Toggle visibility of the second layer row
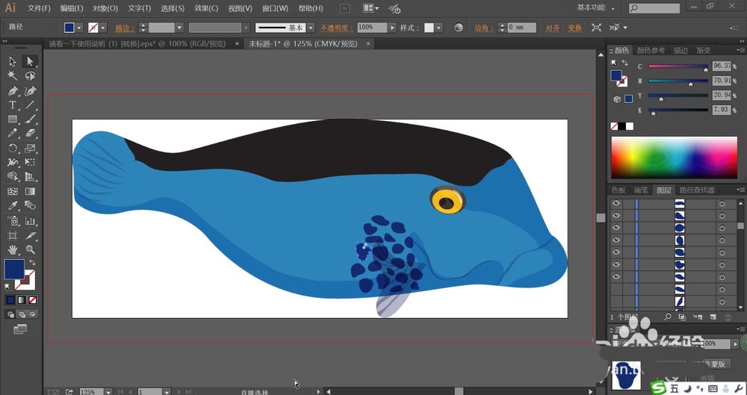This screenshot has height=395, width=747. click(616, 216)
